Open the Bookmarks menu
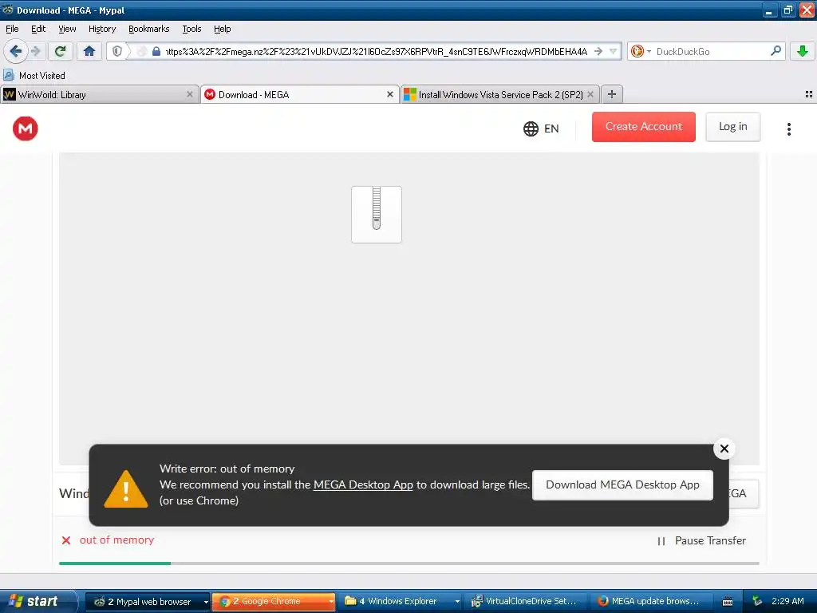 [149, 29]
